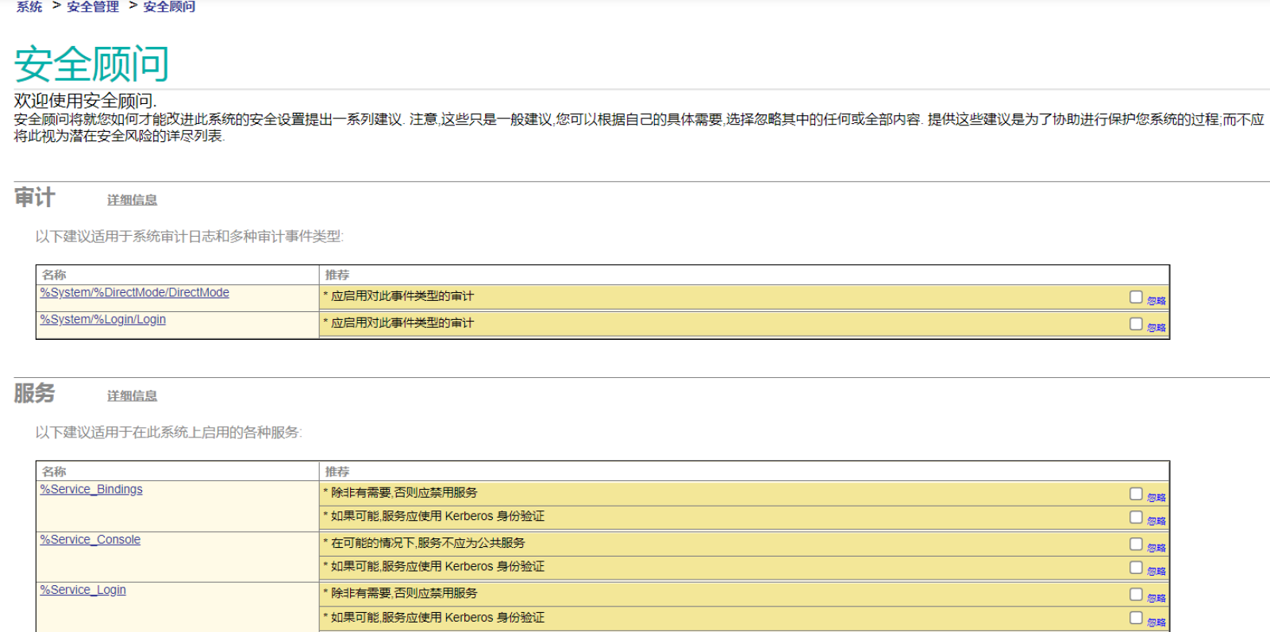Click the 名称 column header in audit table
This screenshot has width=1270, height=632.
click(54, 275)
